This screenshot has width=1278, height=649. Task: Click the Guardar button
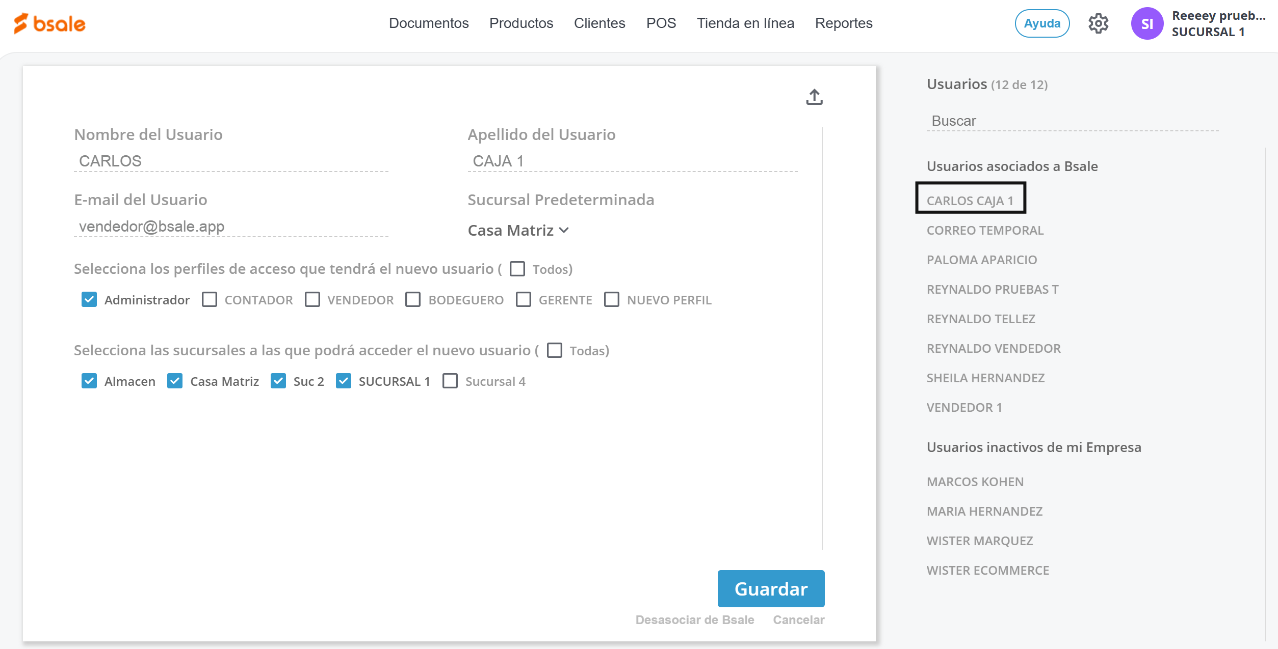coord(771,588)
